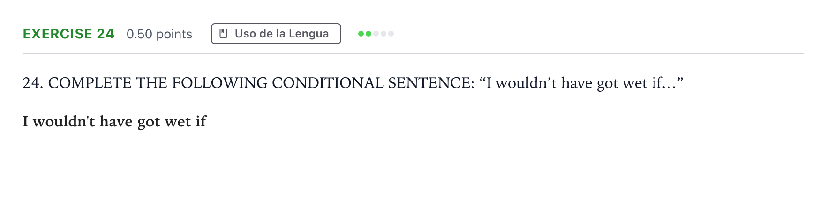Open the Uso de la Lengua category tag
This screenshot has width=827, height=221.
[x=276, y=34]
